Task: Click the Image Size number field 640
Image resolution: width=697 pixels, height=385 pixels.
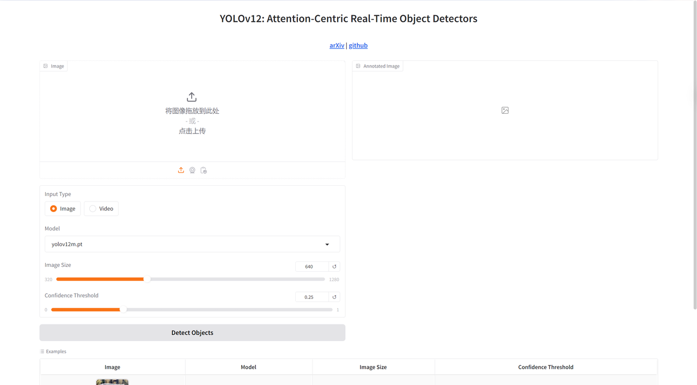Action: click(311, 266)
